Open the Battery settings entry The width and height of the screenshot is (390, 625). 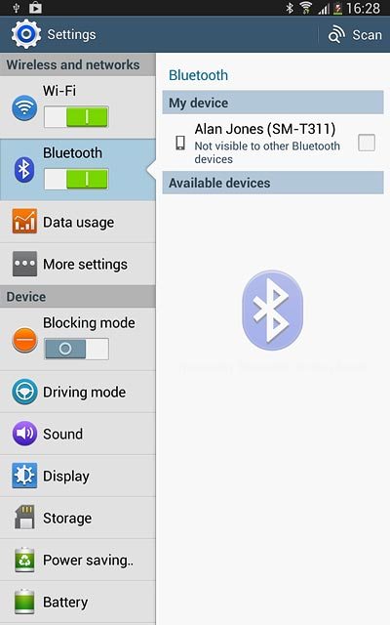pyautogui.click(x=78, y=602)
